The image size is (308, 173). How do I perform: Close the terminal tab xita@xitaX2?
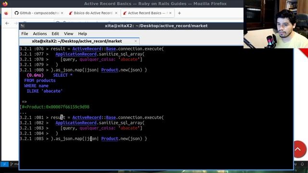pyautogui.click(x=136, y=41)
